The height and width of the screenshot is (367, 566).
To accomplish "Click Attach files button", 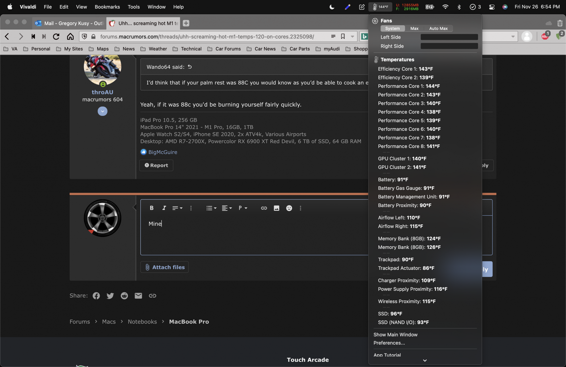I will click(164, 267).
